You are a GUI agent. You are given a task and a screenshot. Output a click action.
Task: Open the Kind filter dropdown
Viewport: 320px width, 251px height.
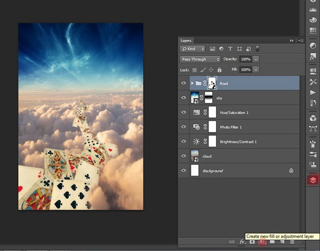pyautogui.click(x=193, y=48)
